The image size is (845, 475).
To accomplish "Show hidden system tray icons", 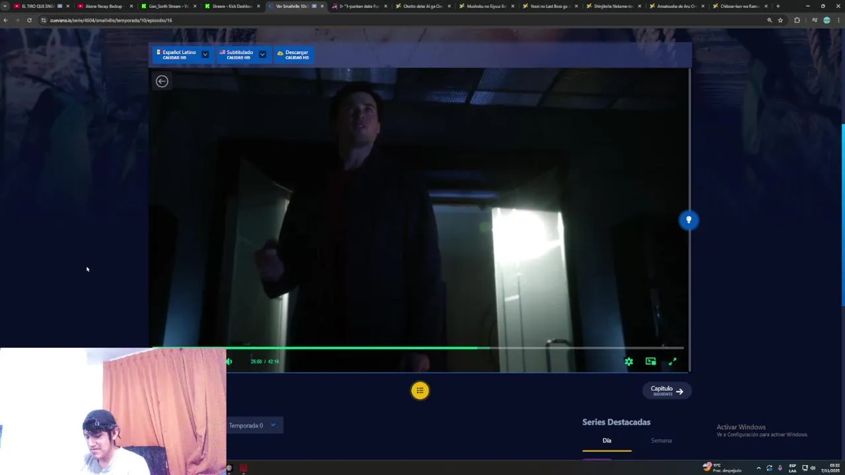I will coord(758,468).
